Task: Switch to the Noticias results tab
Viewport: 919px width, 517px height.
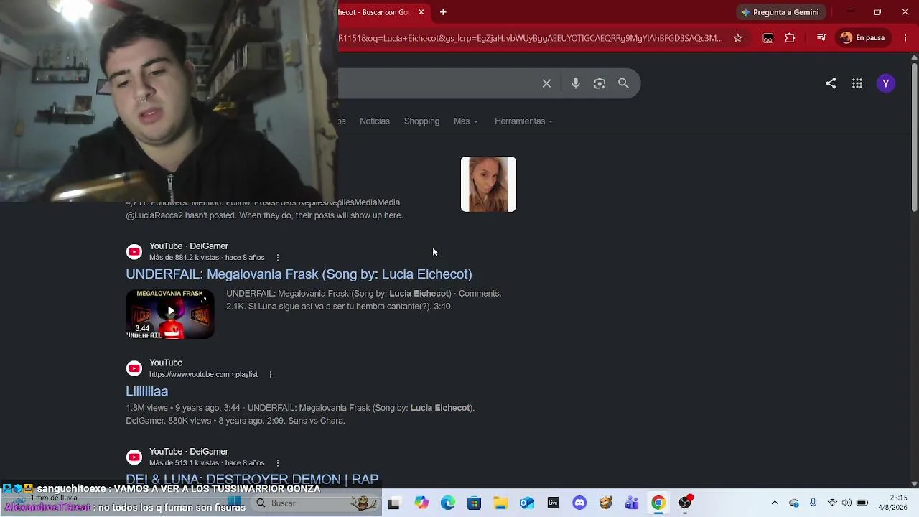Action: pos(375,121)
